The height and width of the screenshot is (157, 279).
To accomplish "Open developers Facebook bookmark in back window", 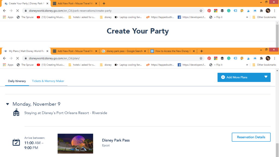I will pos(192,17).
